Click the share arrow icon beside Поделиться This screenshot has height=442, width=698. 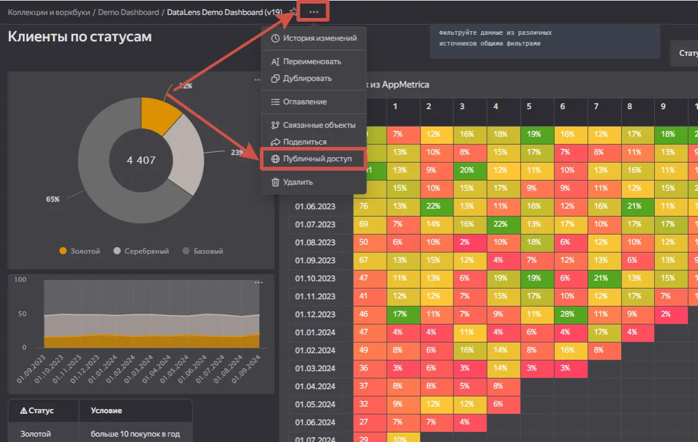tap(275, 142)
